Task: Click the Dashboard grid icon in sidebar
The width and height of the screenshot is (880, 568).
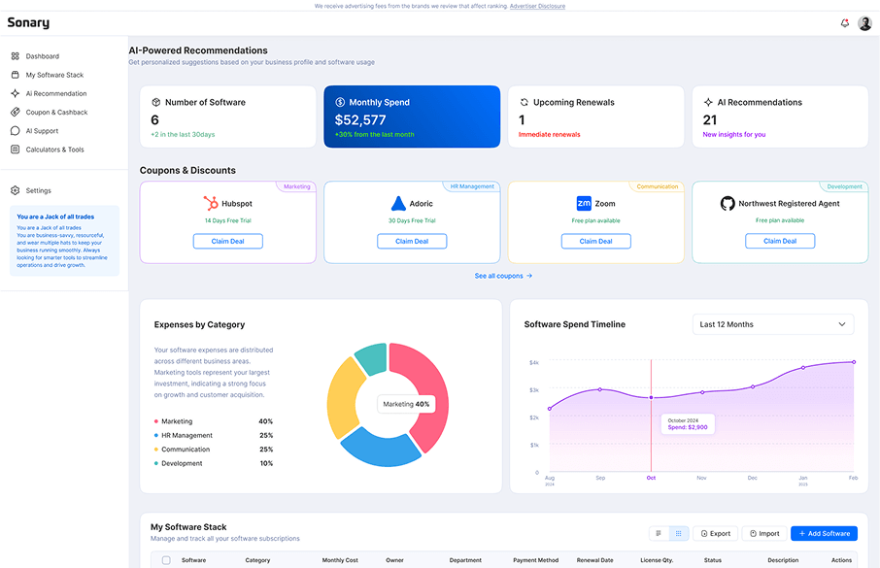Action: 16,56
